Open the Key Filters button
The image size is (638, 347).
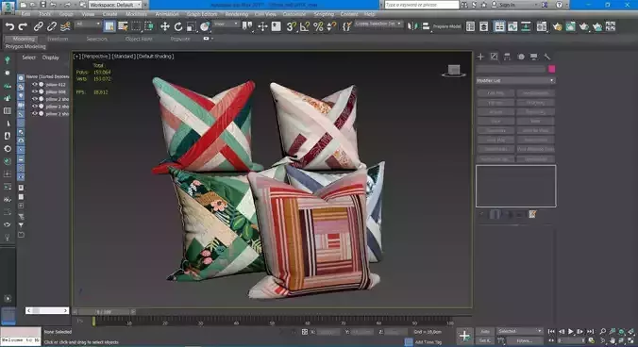525,340
